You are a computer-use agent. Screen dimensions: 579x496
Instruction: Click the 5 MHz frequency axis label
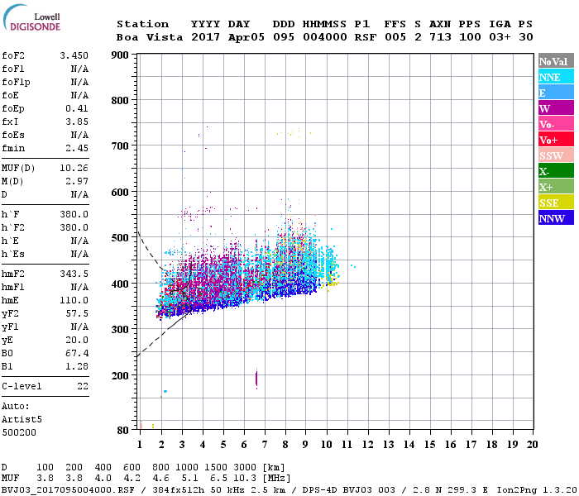tap(223, 445)
